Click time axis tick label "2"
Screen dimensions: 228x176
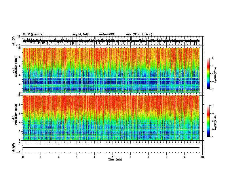click(x=59, y=157)
